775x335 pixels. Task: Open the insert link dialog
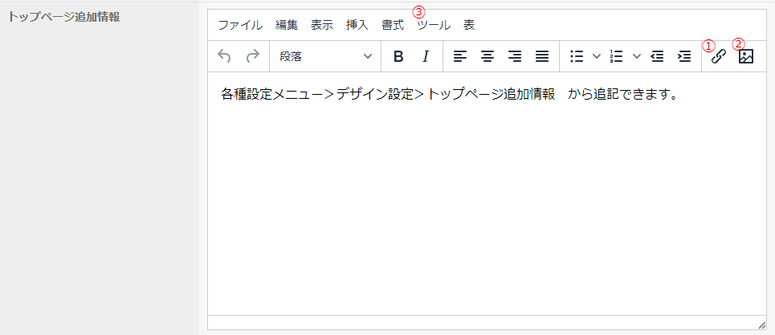point(719,56)
